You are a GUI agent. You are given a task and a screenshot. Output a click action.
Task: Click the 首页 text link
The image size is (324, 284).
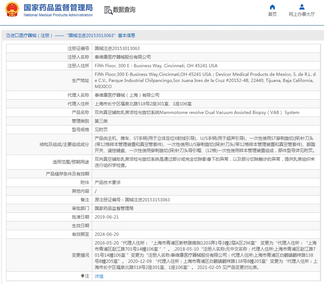click(x=272, y=14)
